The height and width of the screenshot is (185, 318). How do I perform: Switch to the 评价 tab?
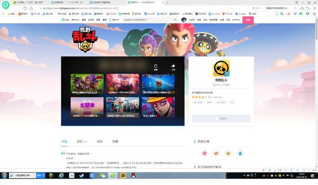click(x=80, y=142)
